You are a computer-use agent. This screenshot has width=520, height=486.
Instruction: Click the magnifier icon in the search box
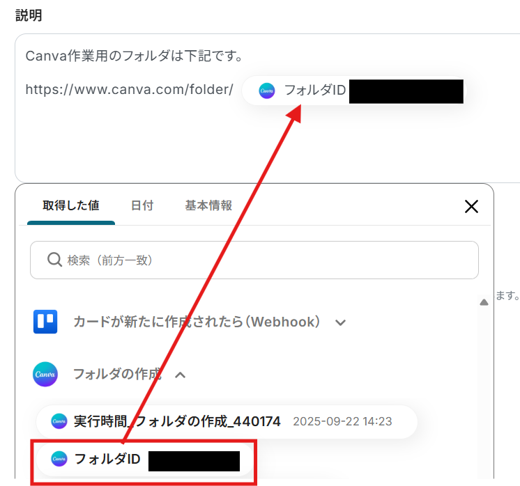click(54, 260)
